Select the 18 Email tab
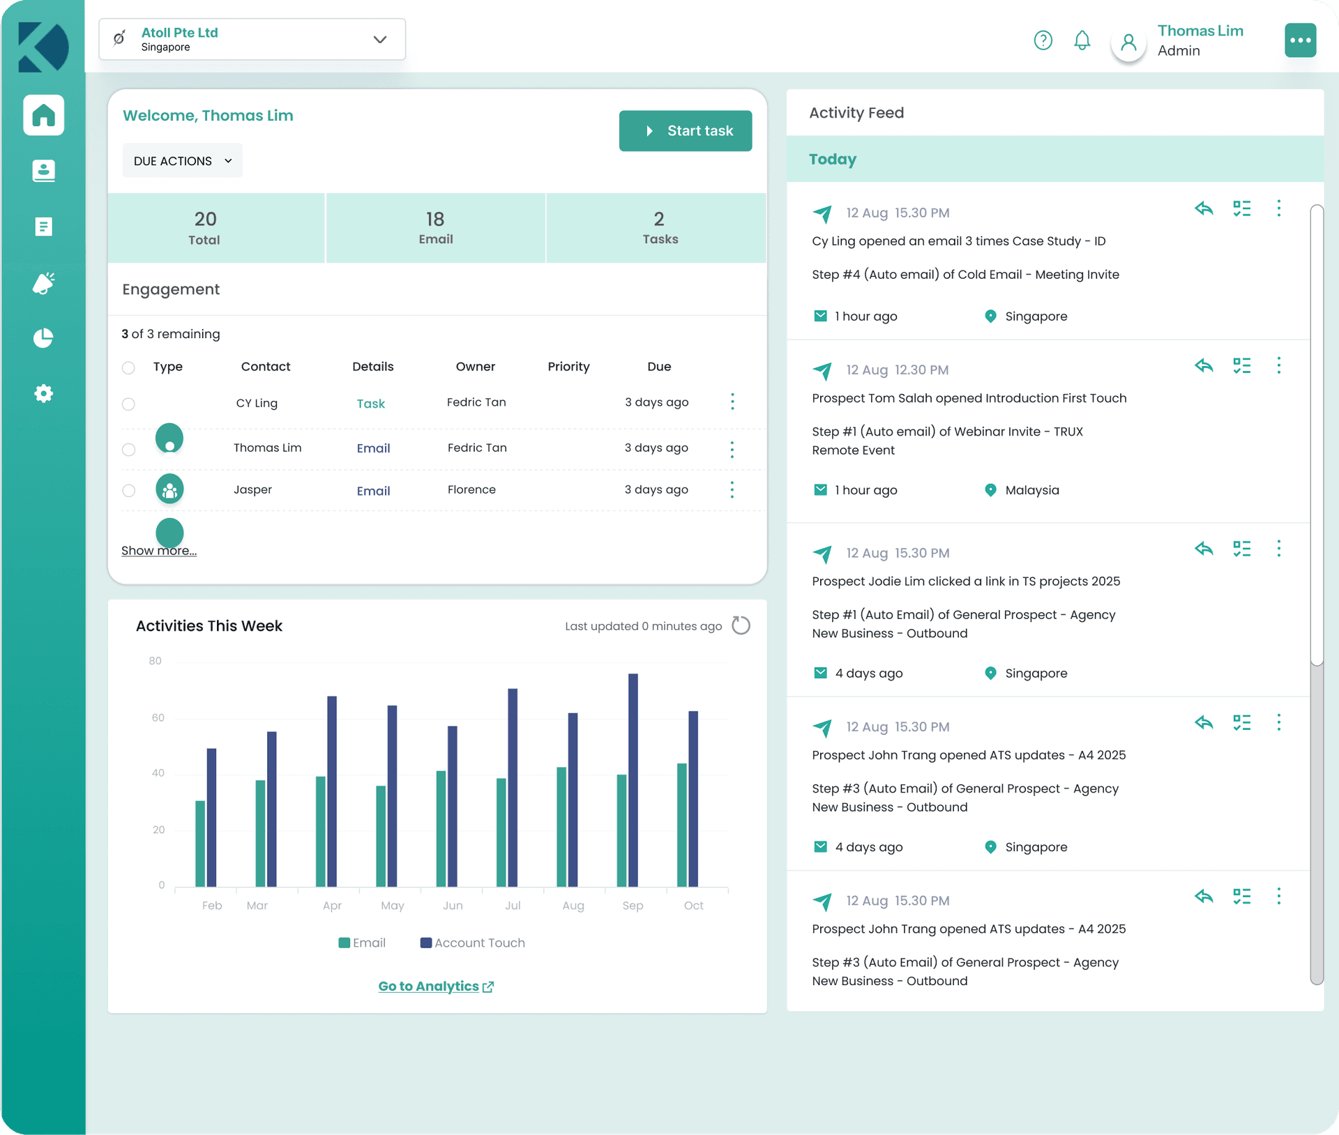This screenshot has width=1339, height=1135. 435,228
